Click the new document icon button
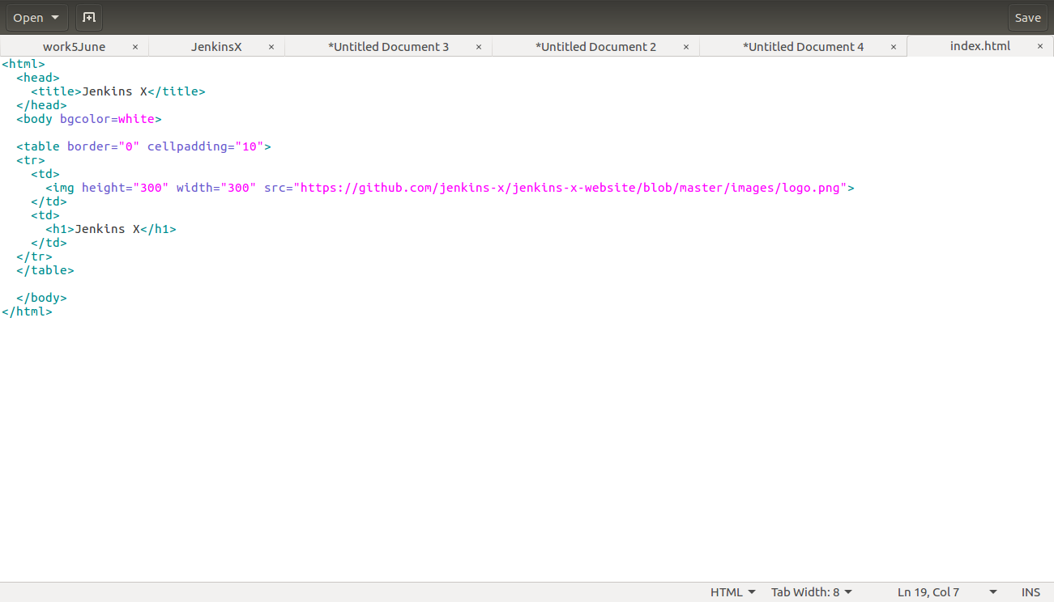The height and width of the screenshot is (602, 1054). [x=89, y=18]
